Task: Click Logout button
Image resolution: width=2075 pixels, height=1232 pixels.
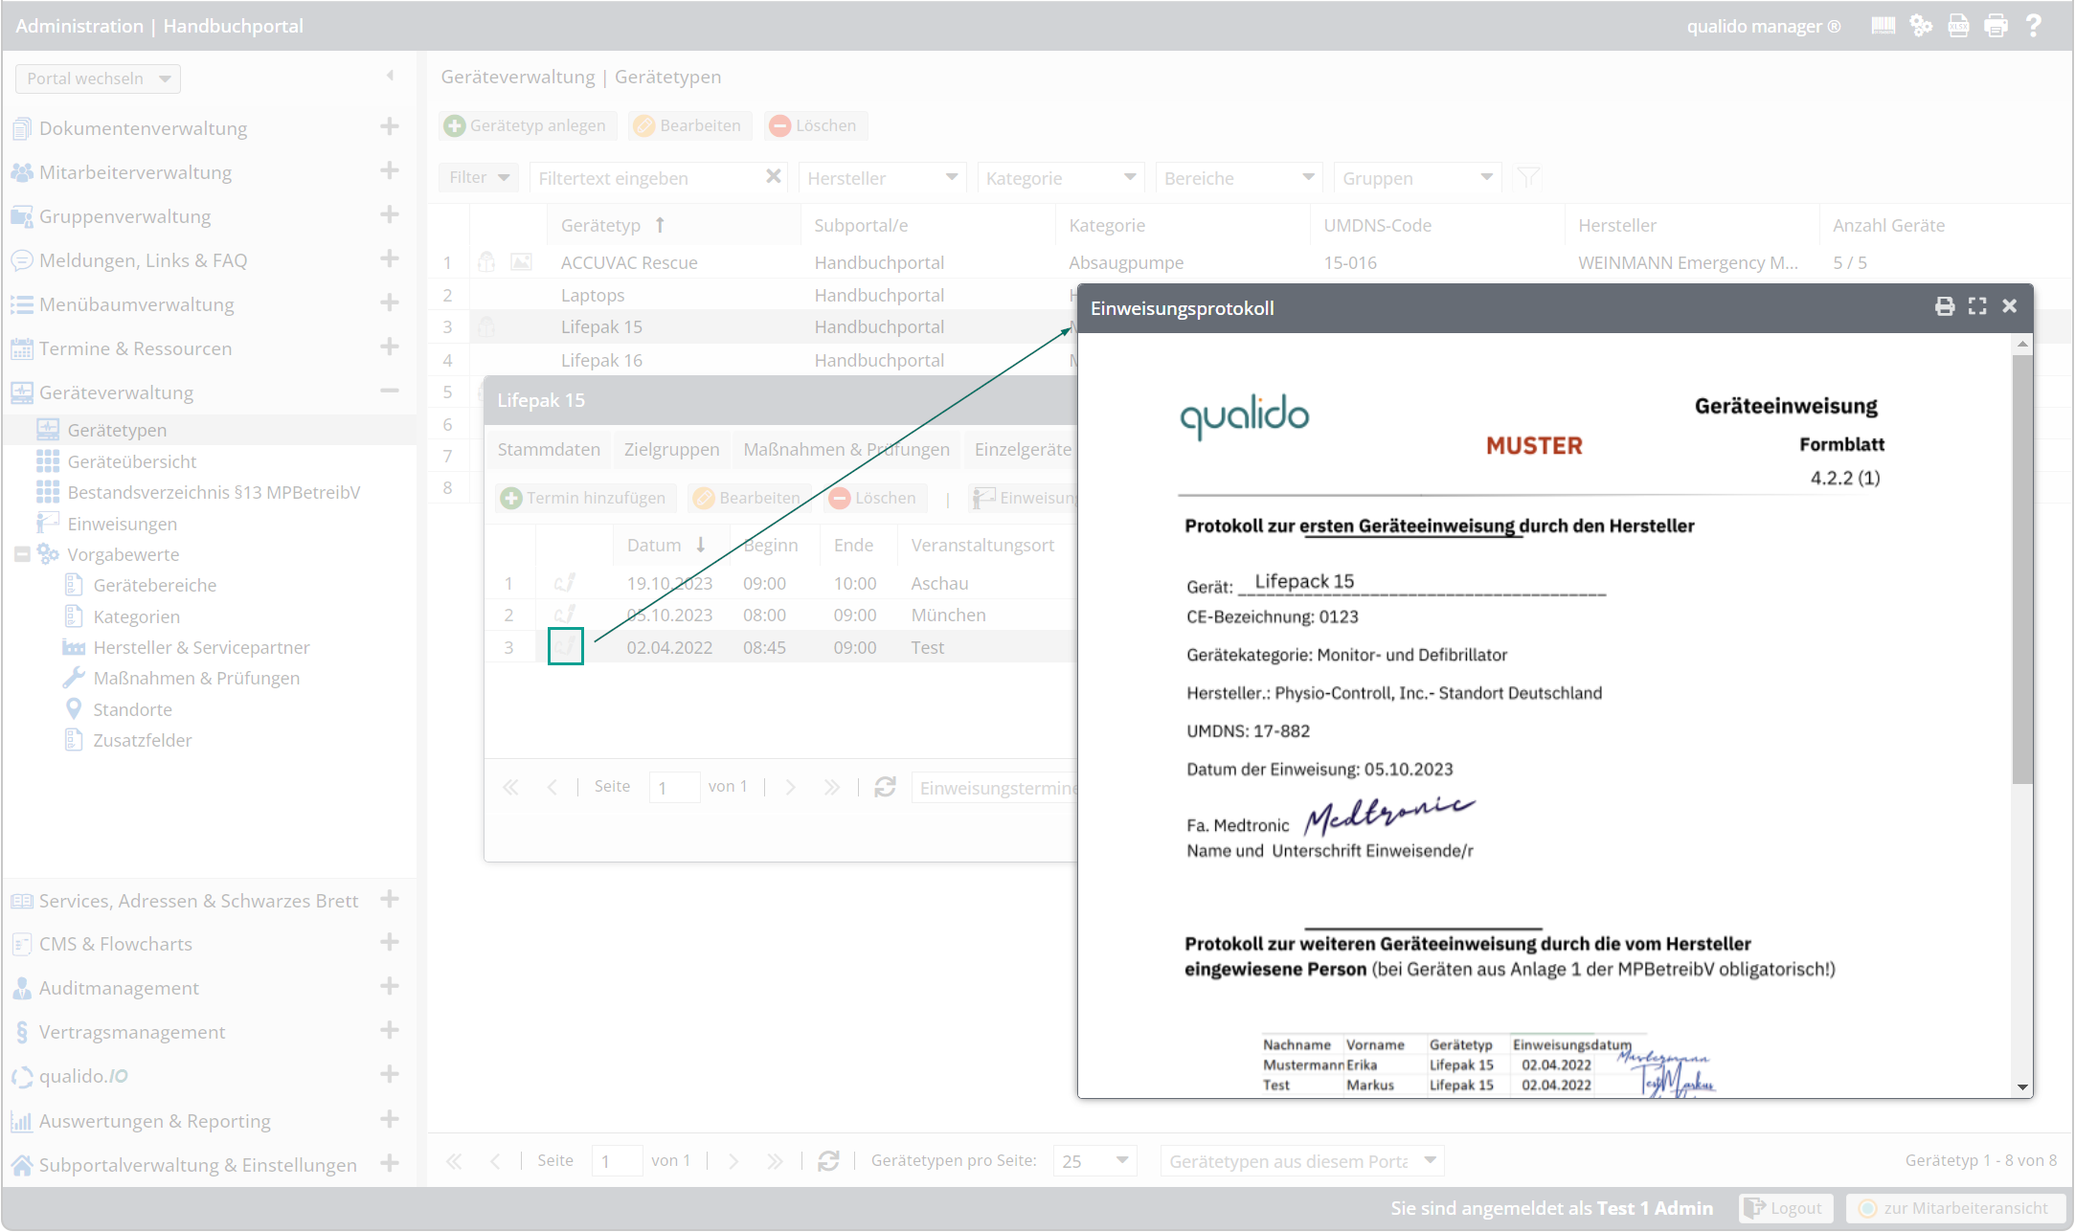Action: coord(1785,1208)
